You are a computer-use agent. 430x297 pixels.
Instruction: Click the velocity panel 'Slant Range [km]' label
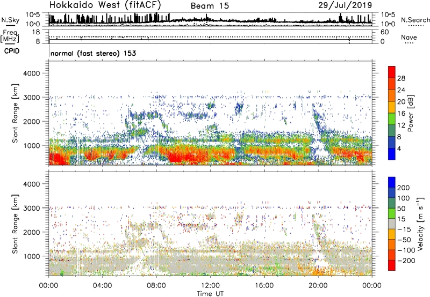[x=16, y=224]
